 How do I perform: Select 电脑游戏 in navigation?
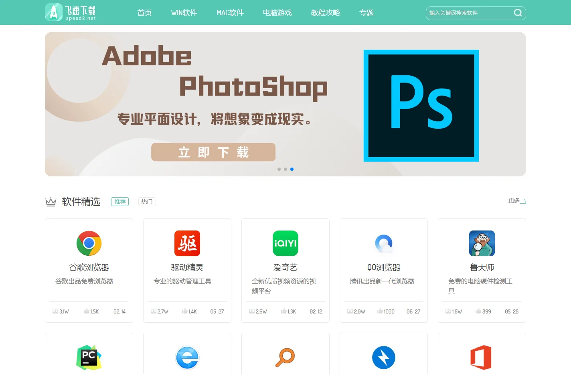[277, 13]
